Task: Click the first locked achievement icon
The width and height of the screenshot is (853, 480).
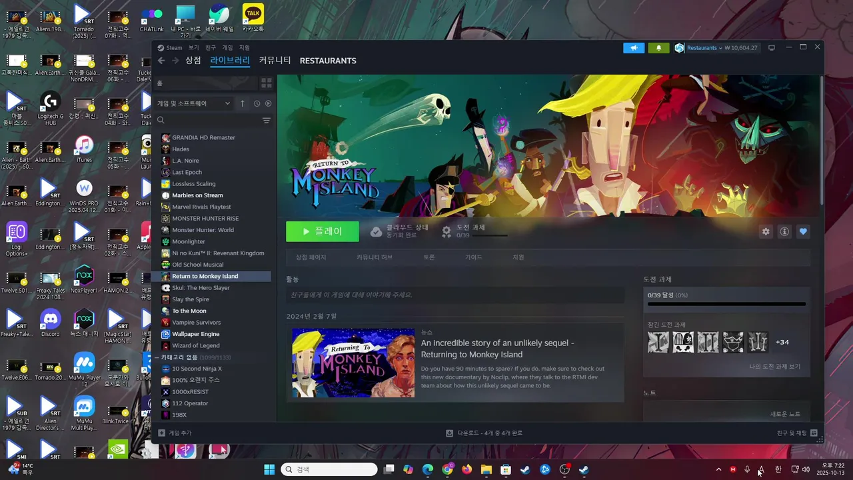Action: click(x=658, y=342)
